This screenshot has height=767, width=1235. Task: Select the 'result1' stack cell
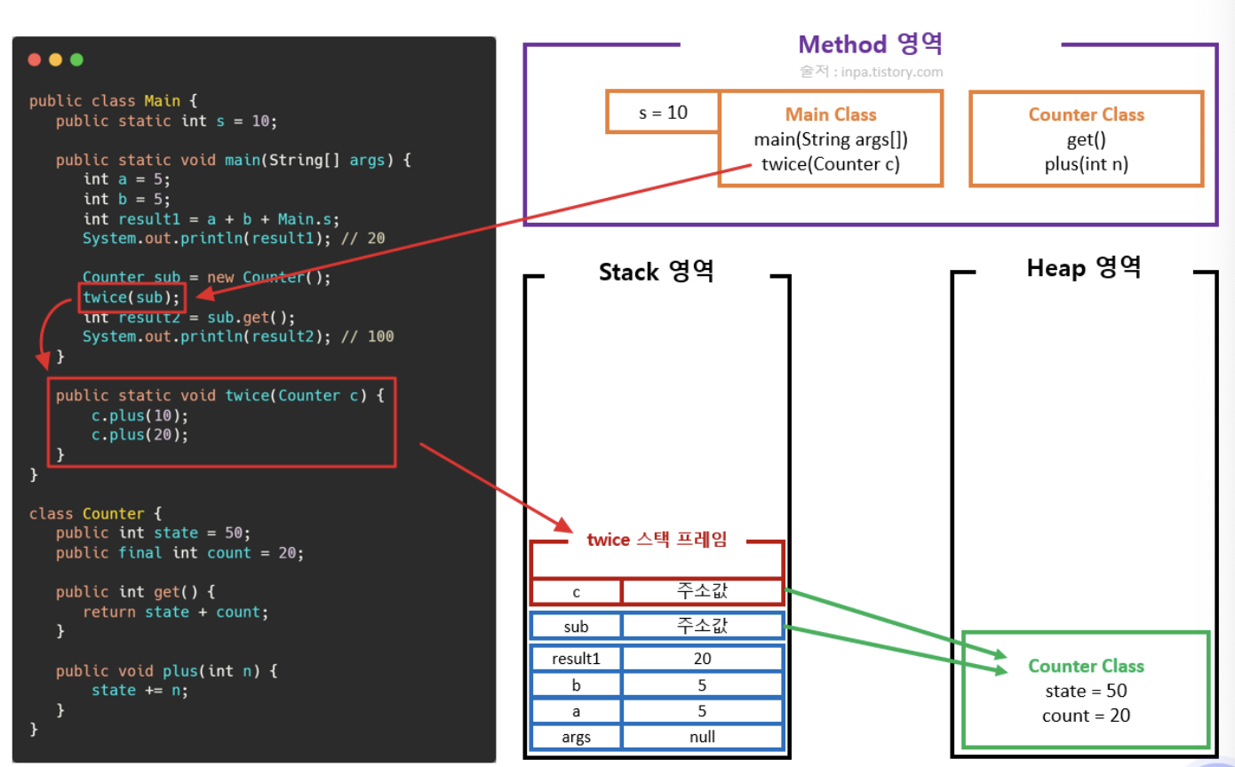pyautogui.click(x=576, y=659)
